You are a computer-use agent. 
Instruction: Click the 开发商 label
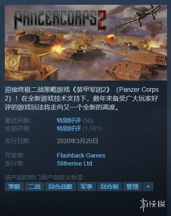click(x=14, y=155)
